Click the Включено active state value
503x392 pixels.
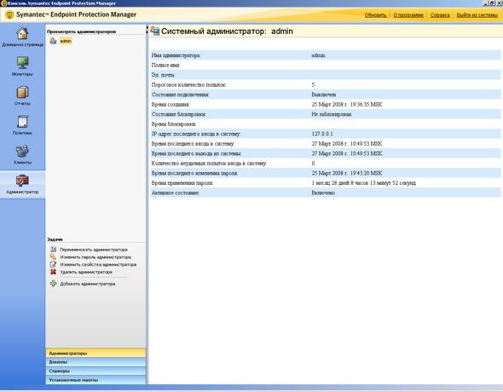(x=323, y=193)
